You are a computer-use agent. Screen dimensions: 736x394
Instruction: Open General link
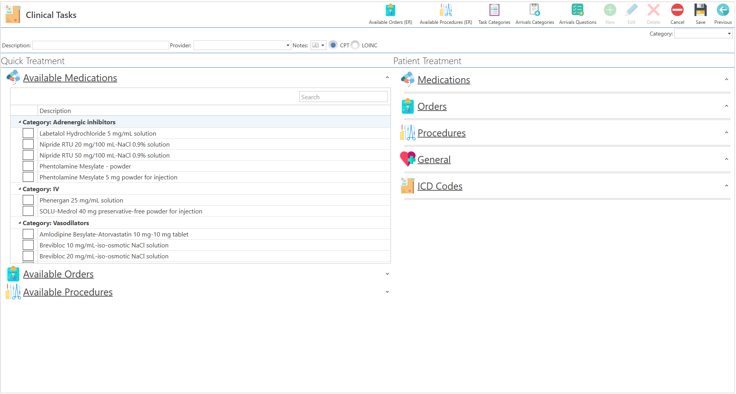click(x=434, y=159)
